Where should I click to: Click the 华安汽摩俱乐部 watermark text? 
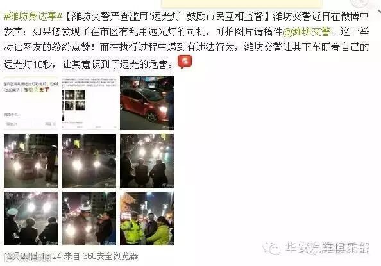[x=327, y=248]
